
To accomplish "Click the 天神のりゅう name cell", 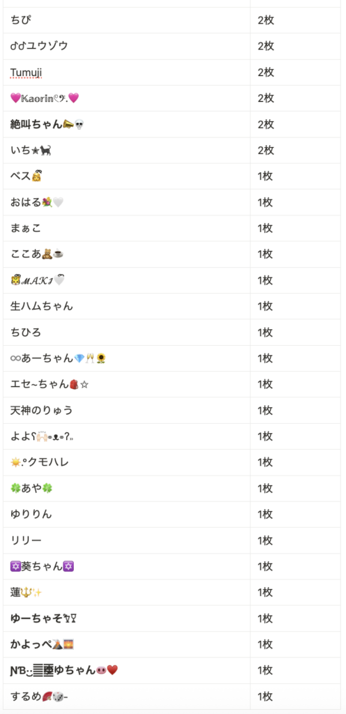I will (x=126, y=410).
